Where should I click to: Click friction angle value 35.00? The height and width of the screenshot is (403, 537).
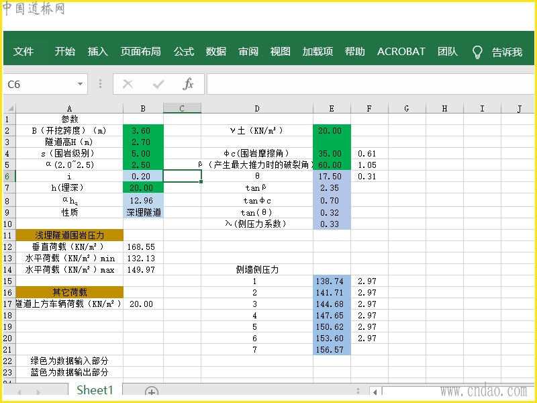click(332, 153)
